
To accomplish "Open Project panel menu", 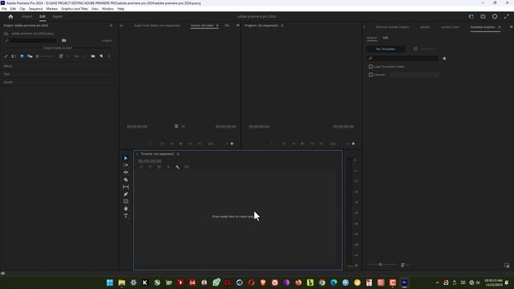I will pos(111,26).
